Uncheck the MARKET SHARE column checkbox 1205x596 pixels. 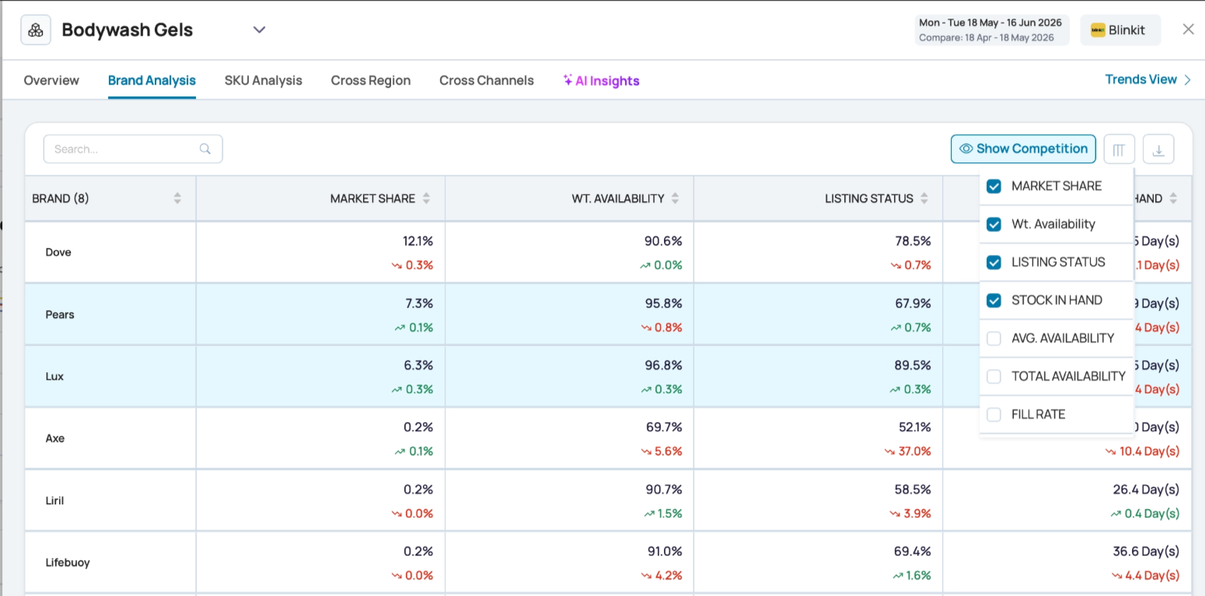[994, 186]
